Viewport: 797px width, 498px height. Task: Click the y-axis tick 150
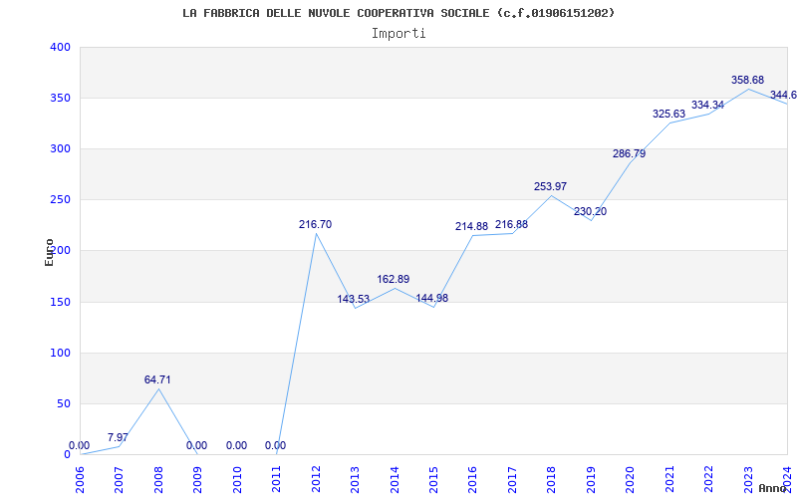pos(60,302)
